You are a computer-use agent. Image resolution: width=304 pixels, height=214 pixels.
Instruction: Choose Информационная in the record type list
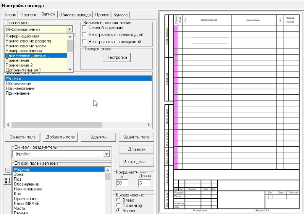pyautogui.click(x=36, y=36)
